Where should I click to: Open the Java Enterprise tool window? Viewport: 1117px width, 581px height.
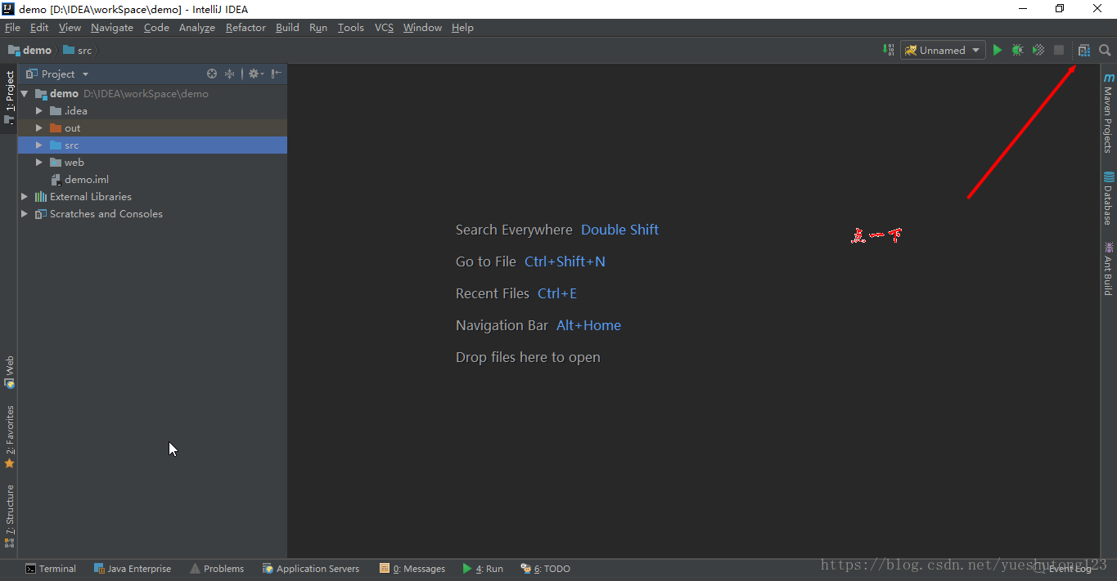[x=133, y=569]
